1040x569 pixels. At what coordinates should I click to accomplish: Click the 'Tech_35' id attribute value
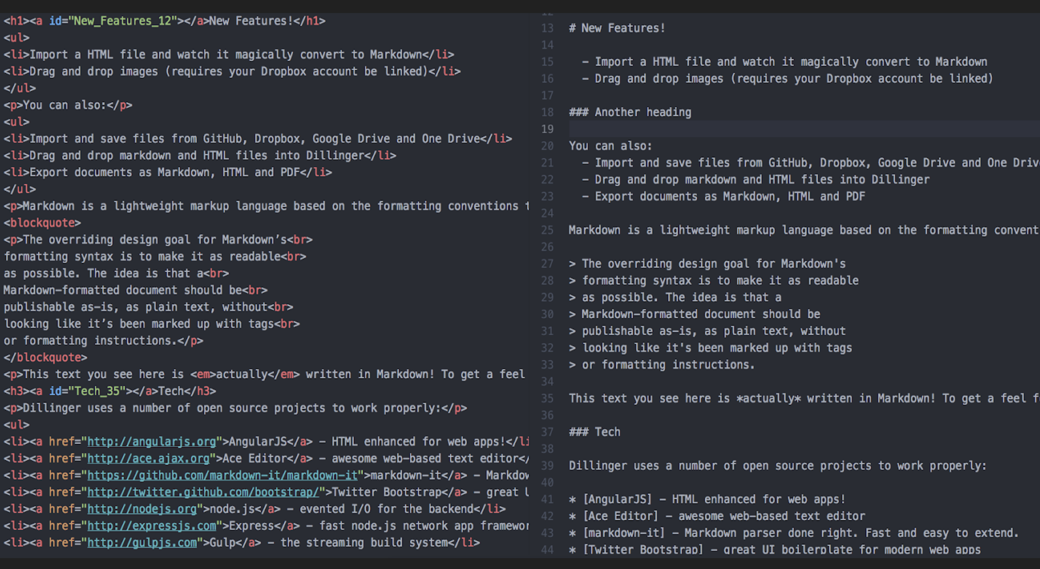(x=97, y=391)
